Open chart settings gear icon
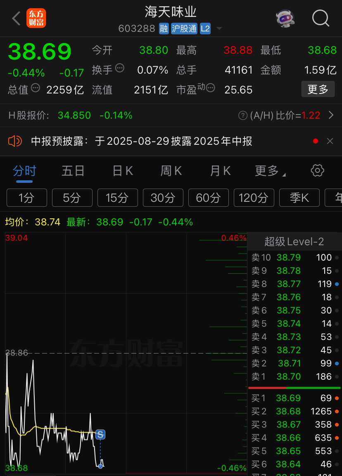 tap(318, 171)
